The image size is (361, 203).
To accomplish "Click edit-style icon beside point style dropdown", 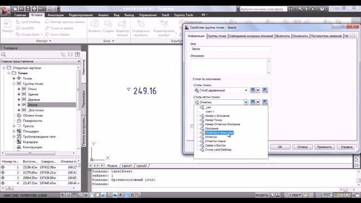I will [x=253, y=90].
